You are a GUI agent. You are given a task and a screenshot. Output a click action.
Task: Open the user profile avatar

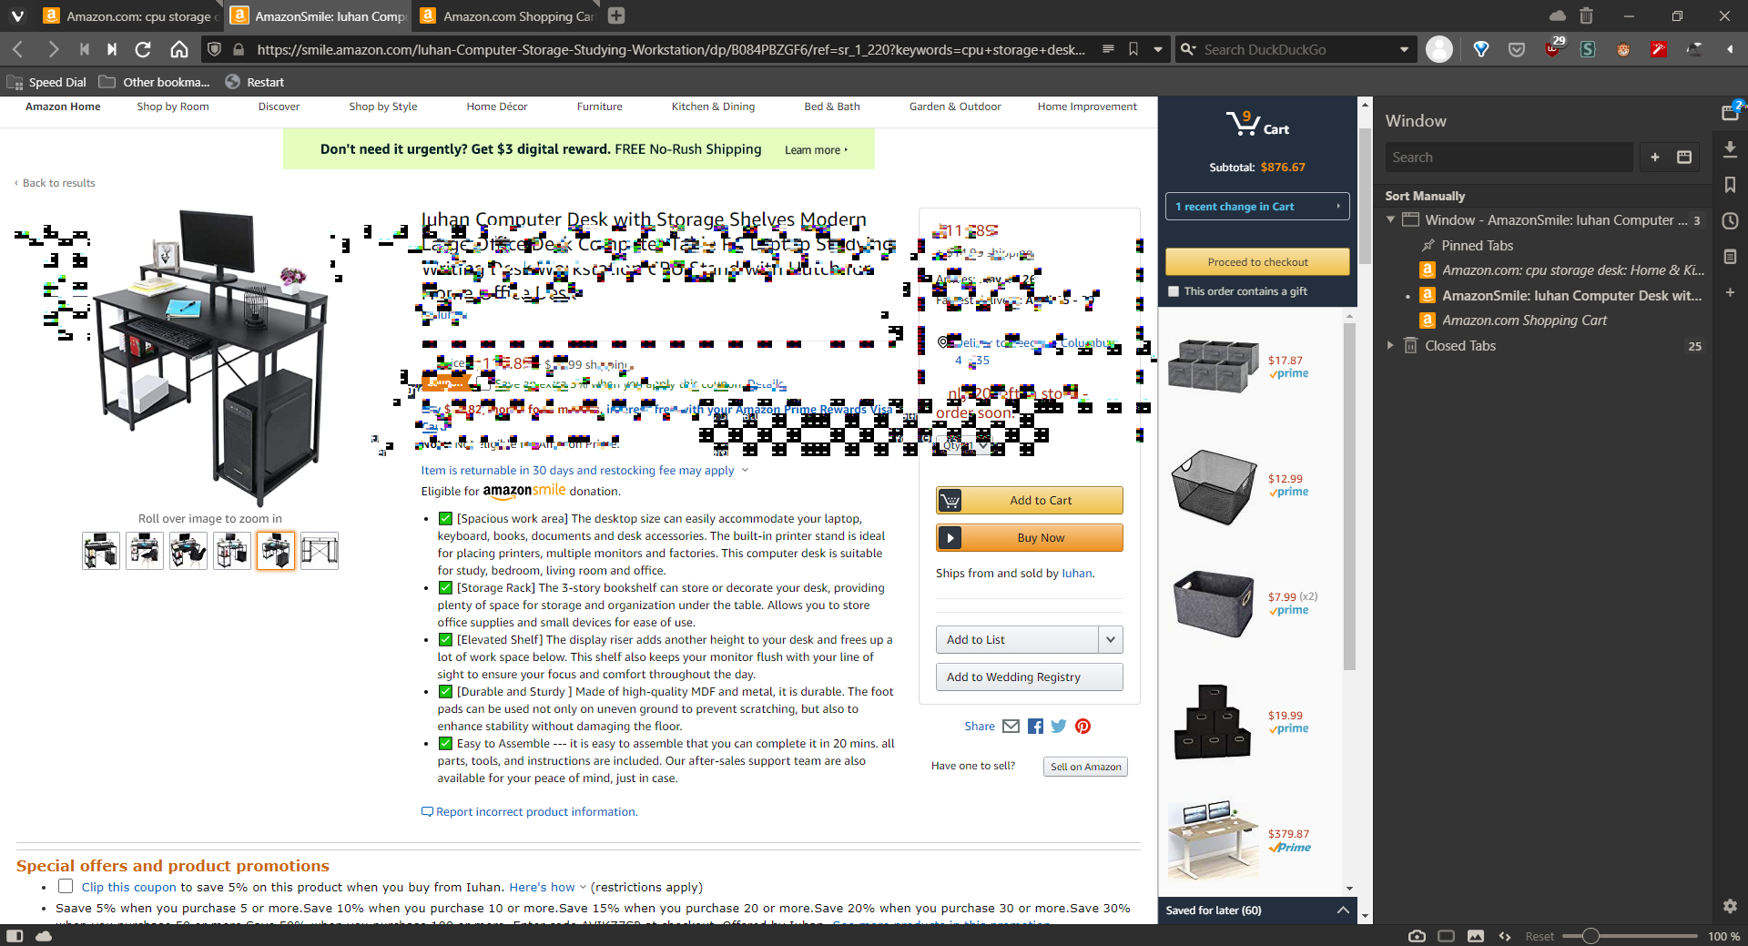click(1439, 49)
